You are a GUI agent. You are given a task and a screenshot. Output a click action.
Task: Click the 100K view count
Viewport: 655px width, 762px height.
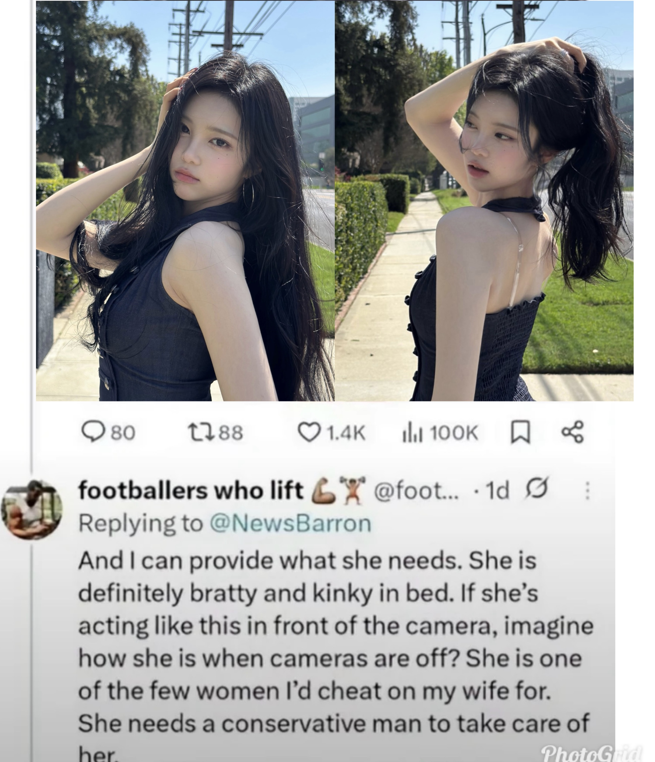454,433
